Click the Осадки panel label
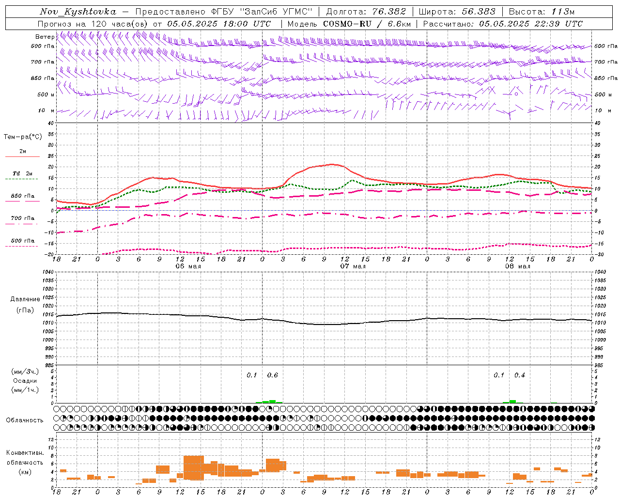 coord(25,381)
